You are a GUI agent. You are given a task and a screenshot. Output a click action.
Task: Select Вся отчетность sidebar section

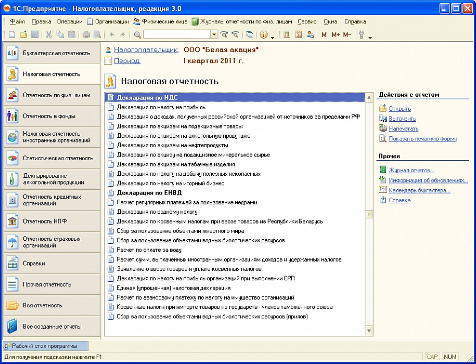point(52,305)
